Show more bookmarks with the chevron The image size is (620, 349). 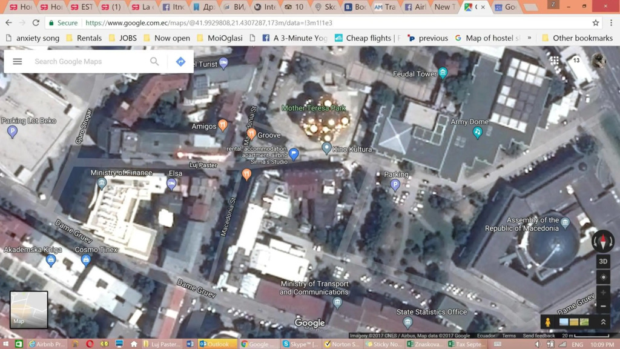529,38
